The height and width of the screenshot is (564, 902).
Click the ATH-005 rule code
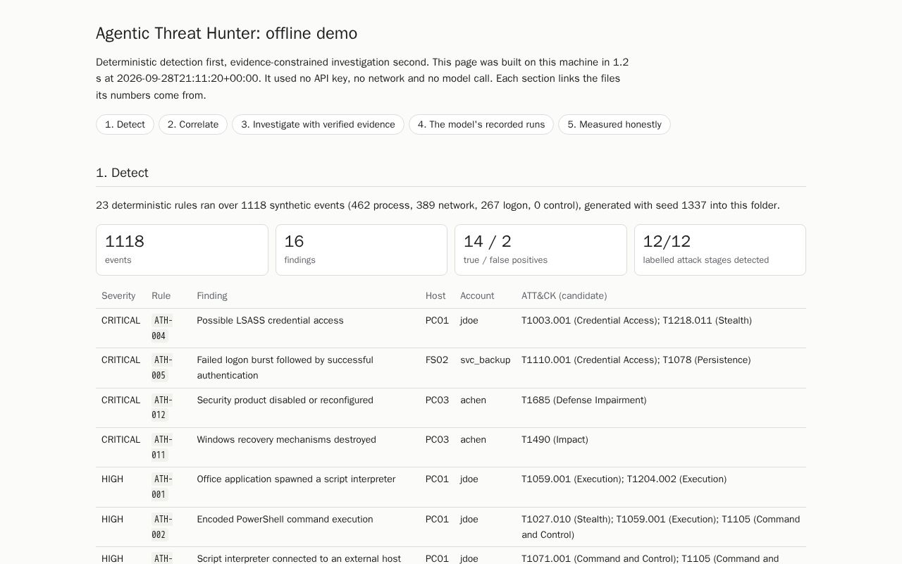(162, 367)
